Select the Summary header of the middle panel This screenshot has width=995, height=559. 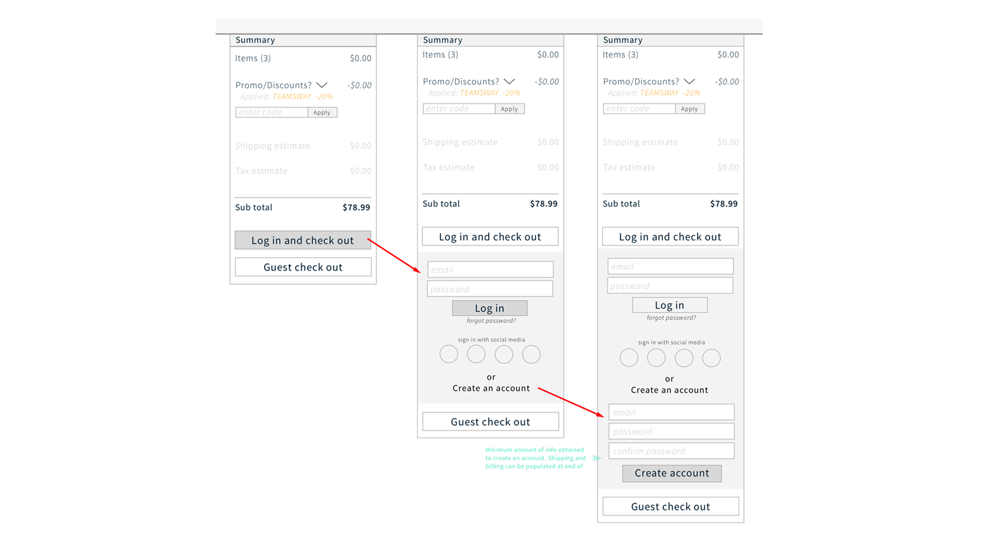pyautogui.click(x=443, y=40)
